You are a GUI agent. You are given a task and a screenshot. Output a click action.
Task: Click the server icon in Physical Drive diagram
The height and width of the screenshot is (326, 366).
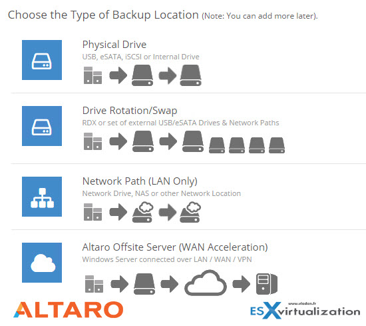pyautogui.click(x=92, y=75)
